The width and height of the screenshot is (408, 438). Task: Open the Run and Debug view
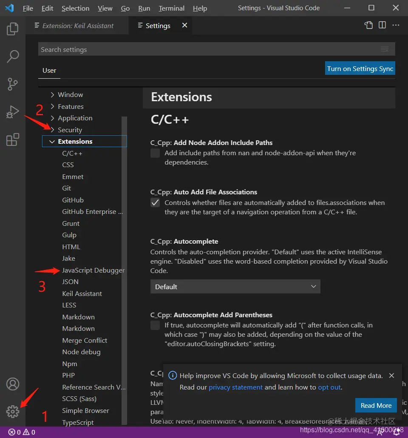point(13,112)
